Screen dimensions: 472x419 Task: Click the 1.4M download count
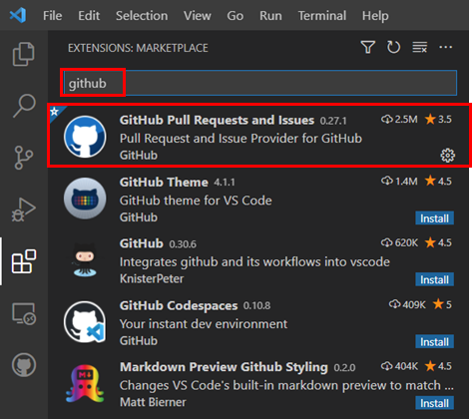point(399,181)
